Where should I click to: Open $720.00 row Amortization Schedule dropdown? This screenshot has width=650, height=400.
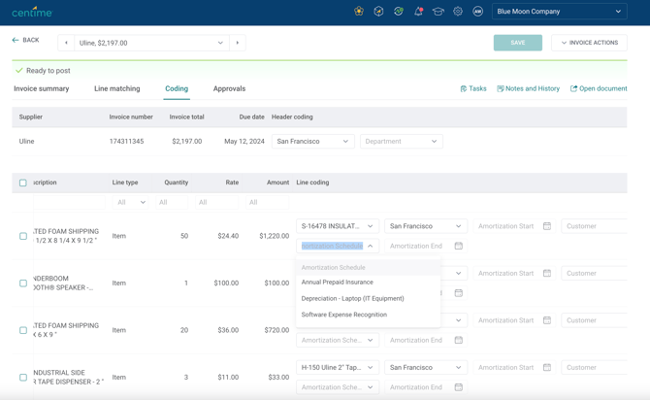(x=338, y=340)
